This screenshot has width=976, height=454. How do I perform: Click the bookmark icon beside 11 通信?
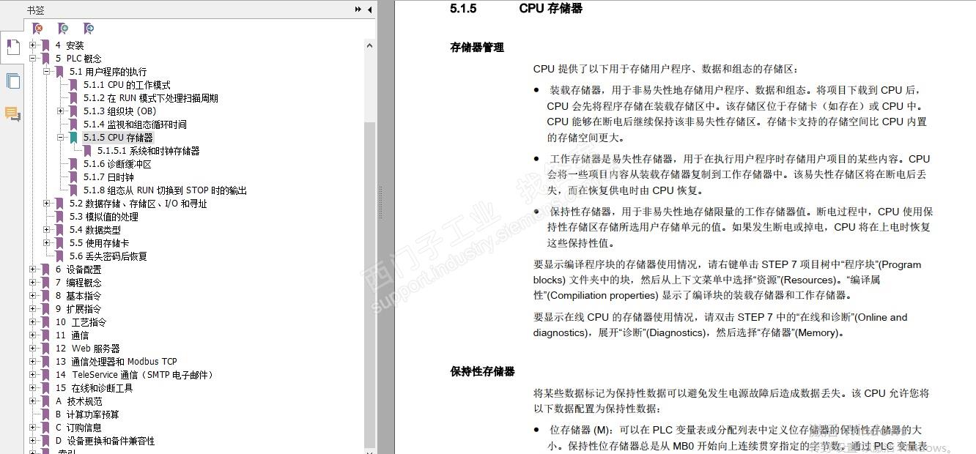[x=45, y=335]
